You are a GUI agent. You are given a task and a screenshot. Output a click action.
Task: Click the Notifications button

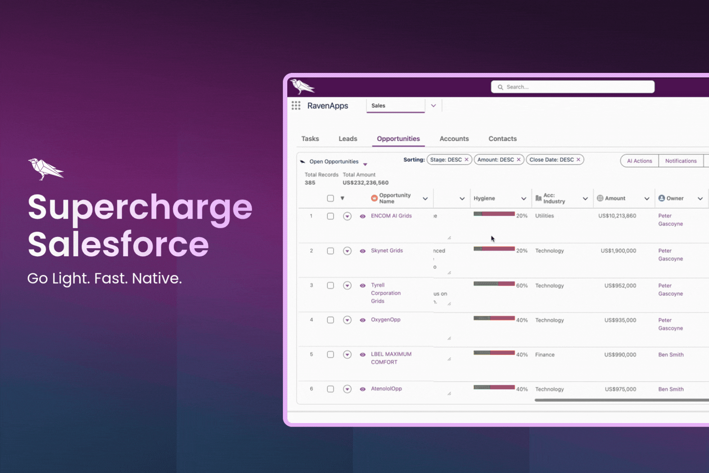coord(681,161)
